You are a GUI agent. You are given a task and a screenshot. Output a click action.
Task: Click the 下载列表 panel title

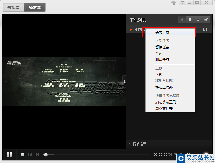click(x=138, y=20)
